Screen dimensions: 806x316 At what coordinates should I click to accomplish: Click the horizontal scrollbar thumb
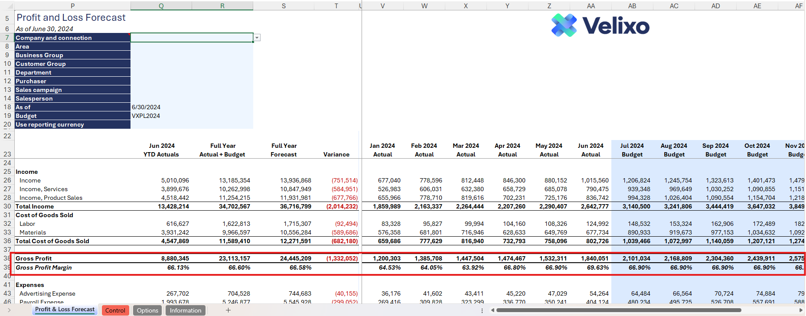coord(618,310)
